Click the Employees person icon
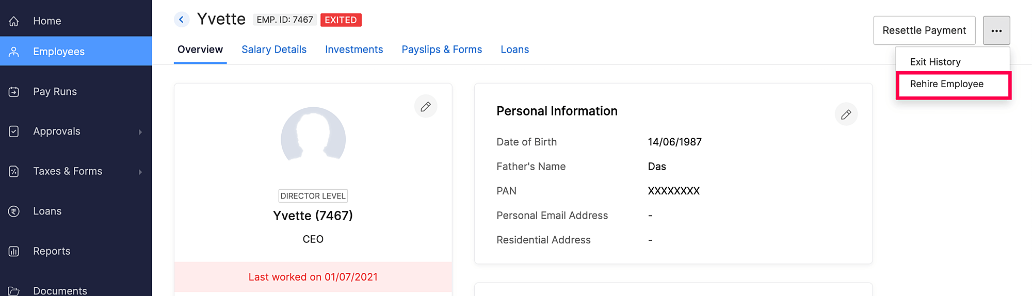Screen dimensions: 1032x296 click(14, 52)
